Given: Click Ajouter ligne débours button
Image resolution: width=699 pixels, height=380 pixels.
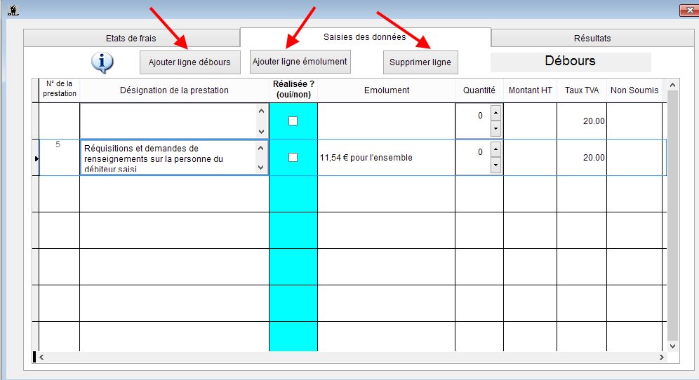Looking at the screenshot, I should [x=189, y=62].
